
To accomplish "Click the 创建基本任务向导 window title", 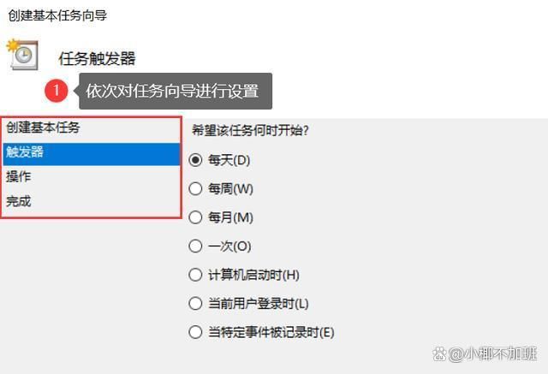I will [x=57, y=15].
